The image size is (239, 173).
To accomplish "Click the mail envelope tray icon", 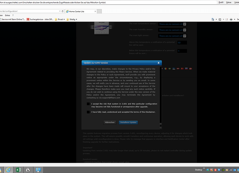I will point(227,170).
